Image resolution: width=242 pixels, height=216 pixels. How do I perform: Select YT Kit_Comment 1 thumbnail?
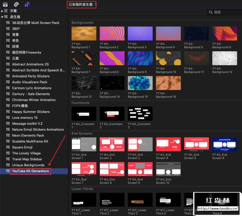tap(84, 114)
